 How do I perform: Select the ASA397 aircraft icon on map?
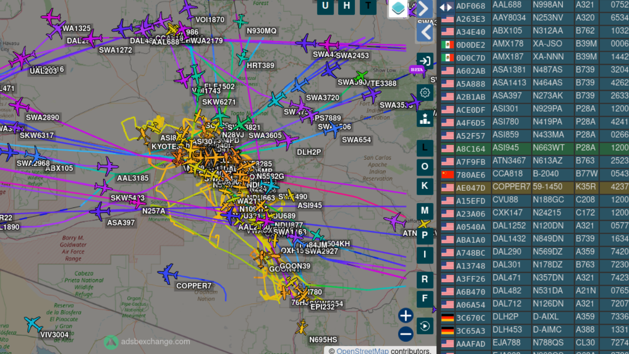100,211
